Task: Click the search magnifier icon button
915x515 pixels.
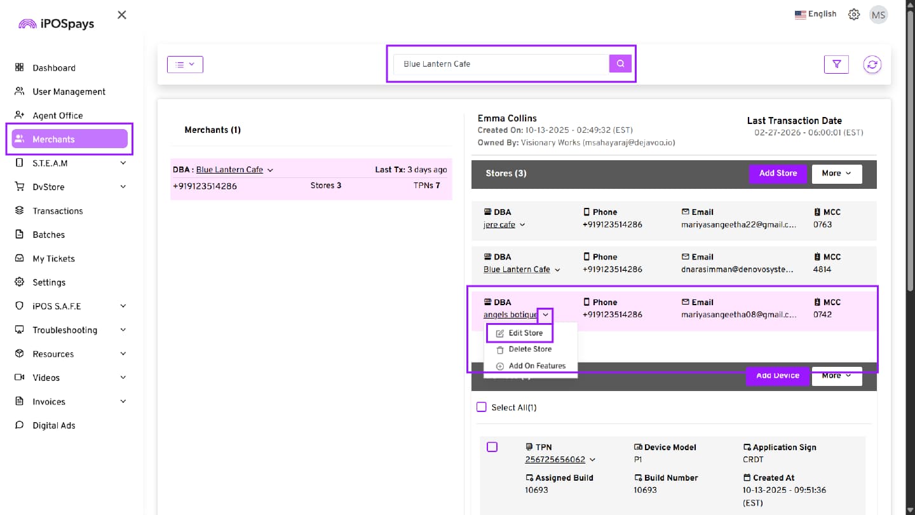Action: [620, 64]
